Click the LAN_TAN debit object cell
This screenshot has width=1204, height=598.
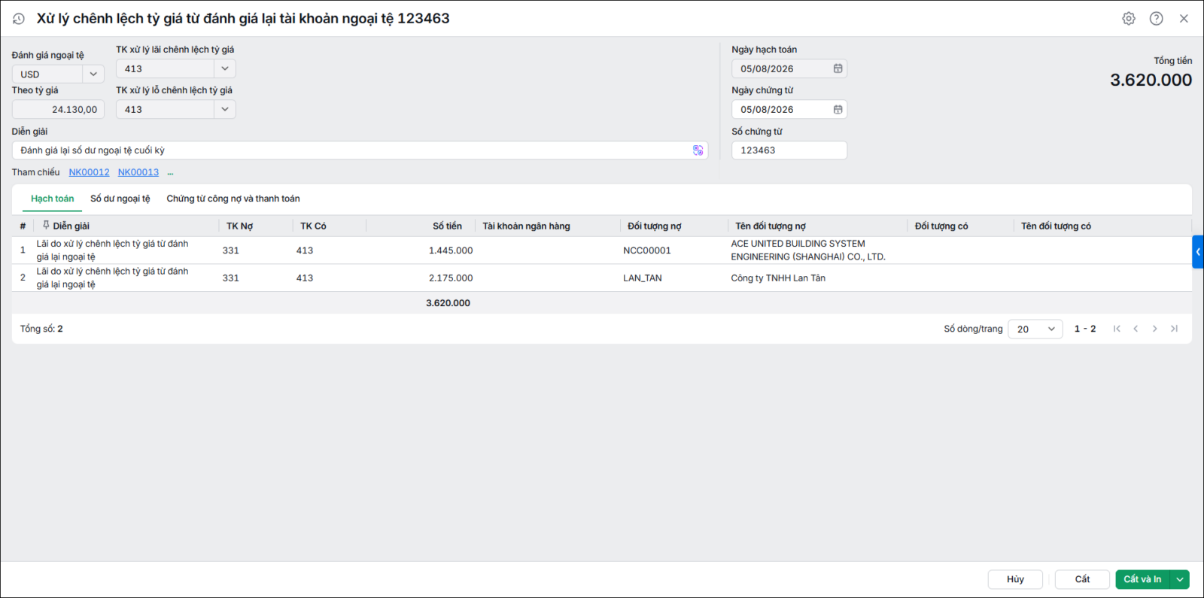click(643, 278)
